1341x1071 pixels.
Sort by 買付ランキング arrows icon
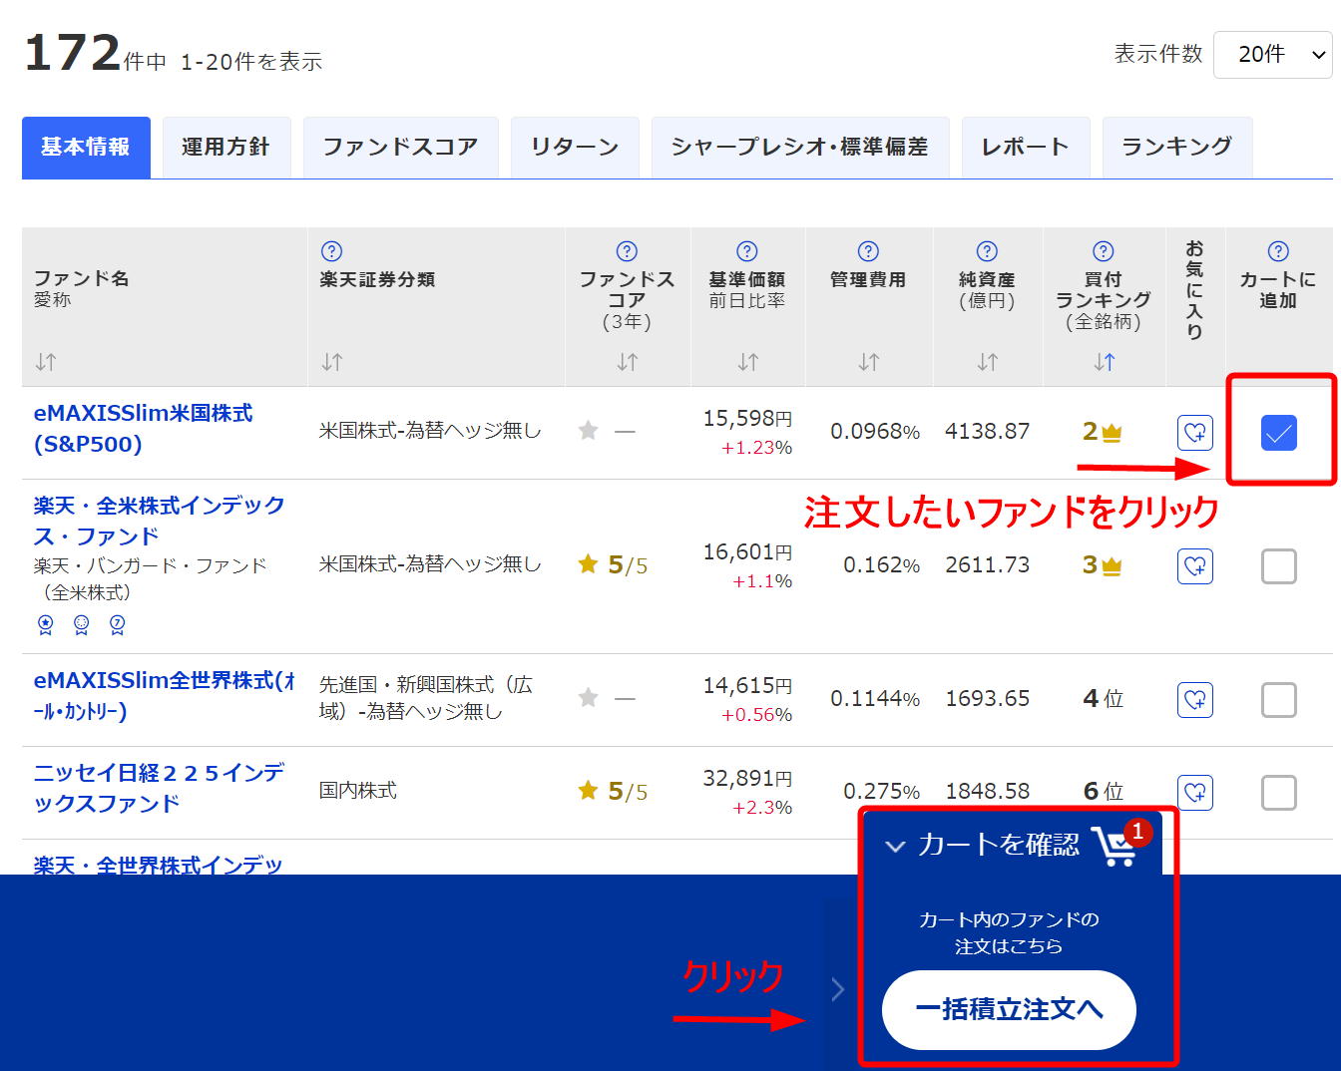(1104, 362)
